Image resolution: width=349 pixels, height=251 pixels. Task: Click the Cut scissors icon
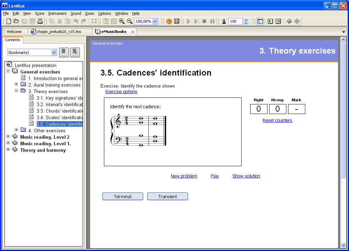(x=60, y=21)
